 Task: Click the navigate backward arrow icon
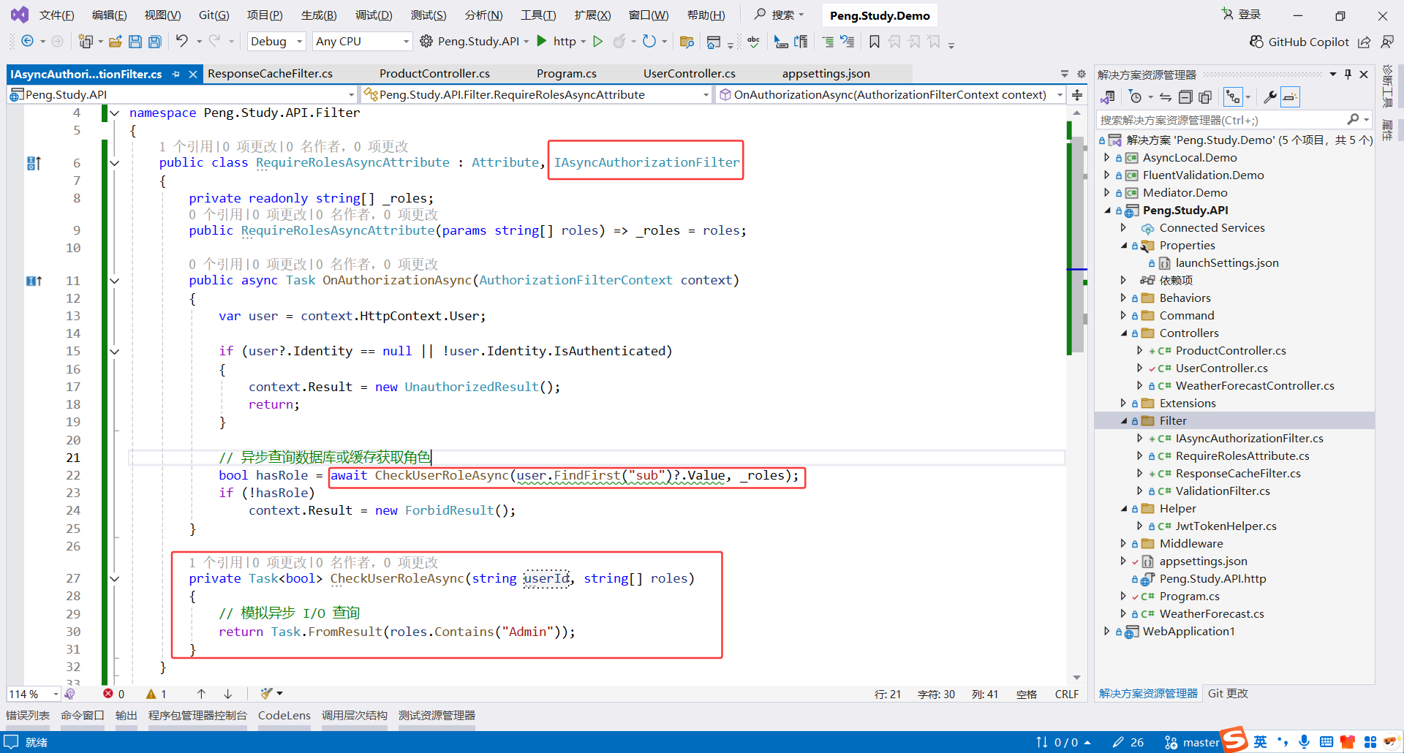pyautogui.click(x=27, y=42)
